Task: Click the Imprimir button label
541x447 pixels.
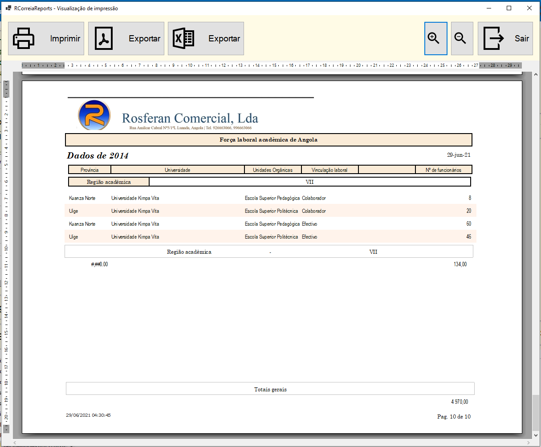Action: tap(65, 39)
